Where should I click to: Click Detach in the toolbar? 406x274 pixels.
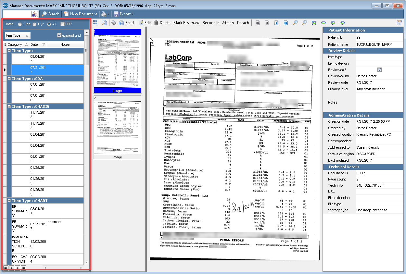[x=243, y=23]
